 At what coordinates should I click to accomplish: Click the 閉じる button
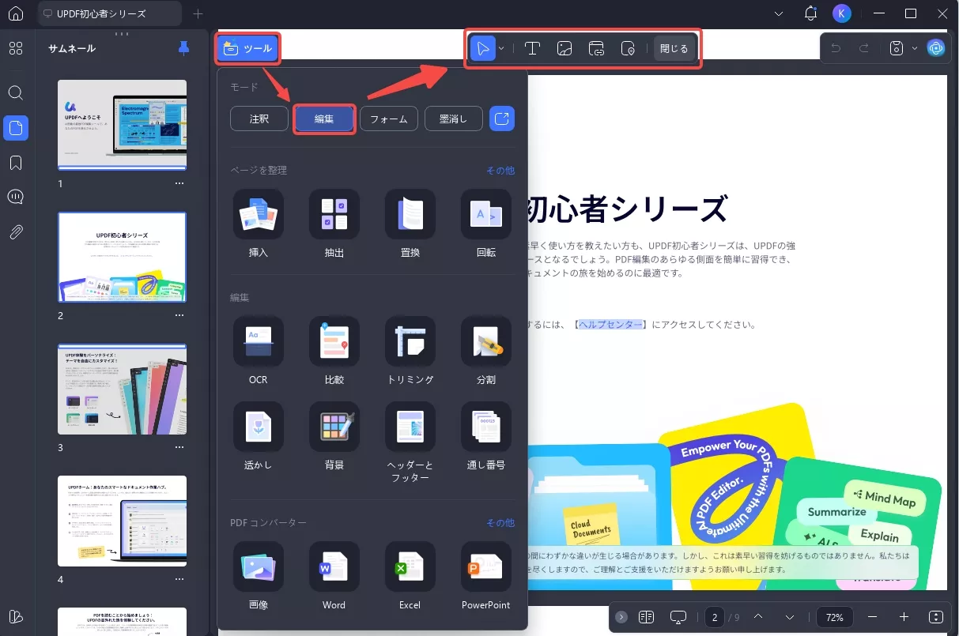[674, 48]
